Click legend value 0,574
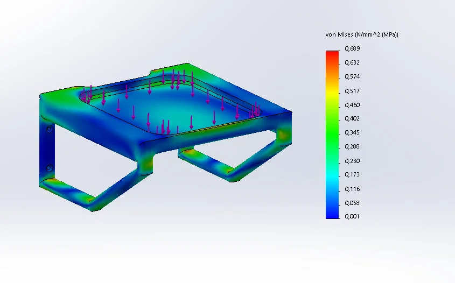The image size is (455, 283). pyautogui.click(x=352, y=76)
